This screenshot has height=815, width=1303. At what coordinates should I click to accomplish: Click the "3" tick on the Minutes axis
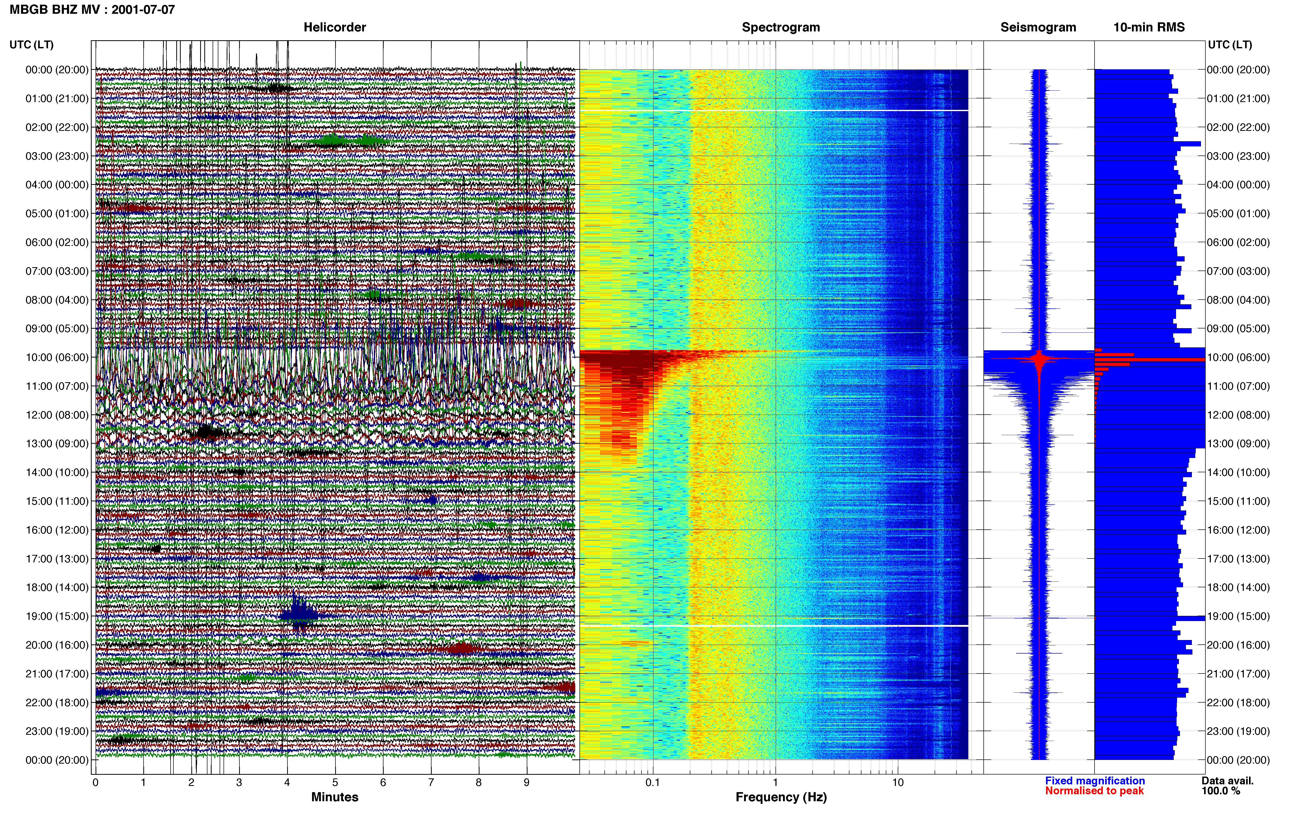[239, 783]
